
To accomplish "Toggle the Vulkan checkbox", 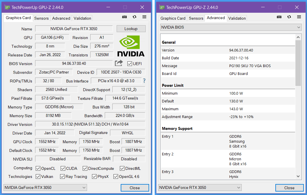I will [38, 177].
